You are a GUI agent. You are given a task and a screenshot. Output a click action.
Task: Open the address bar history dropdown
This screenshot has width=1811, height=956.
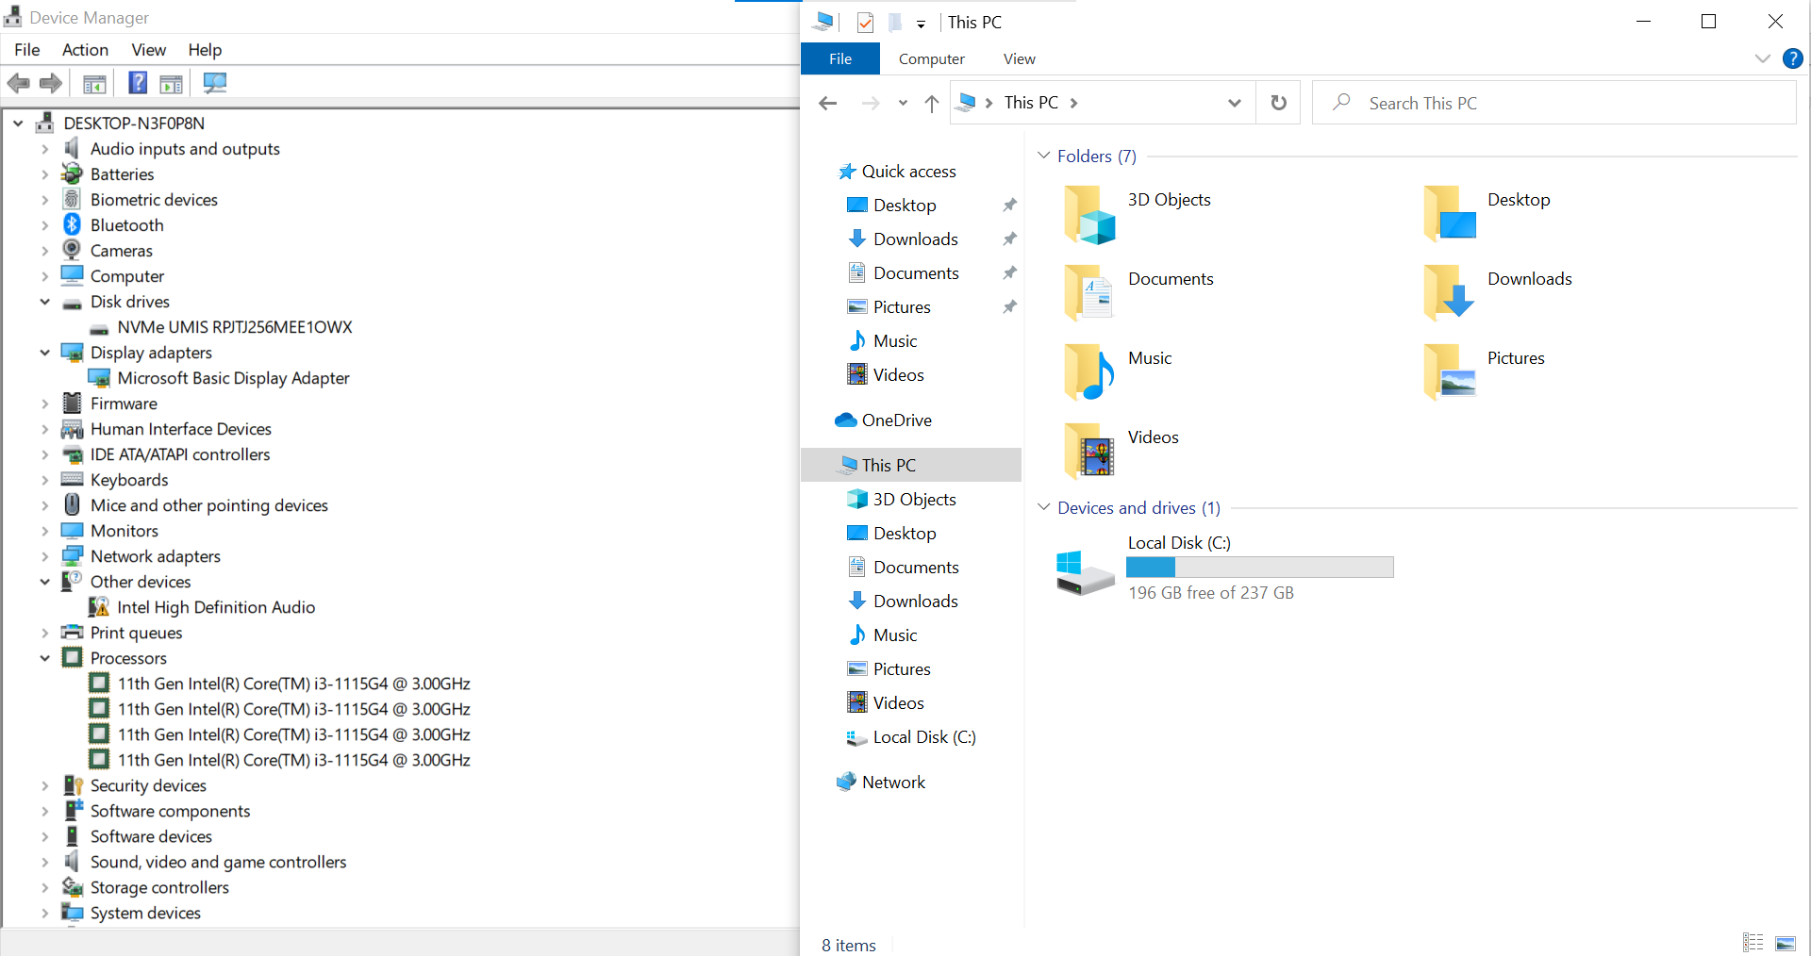coord(1234,103)
